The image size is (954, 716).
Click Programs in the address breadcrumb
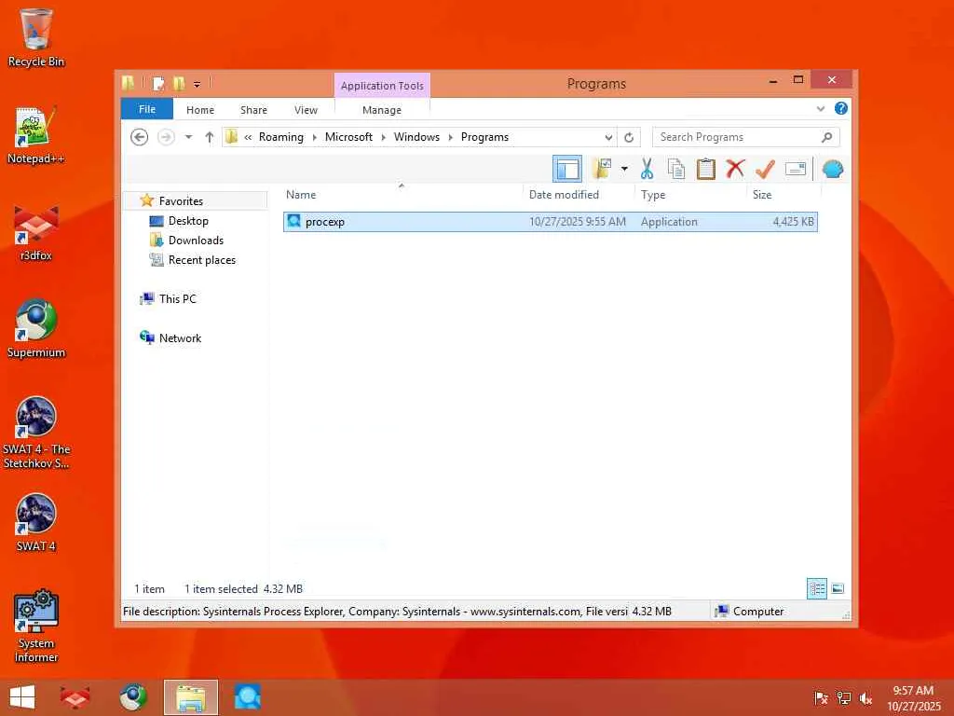pyautogui.click(x=484, y=137)
